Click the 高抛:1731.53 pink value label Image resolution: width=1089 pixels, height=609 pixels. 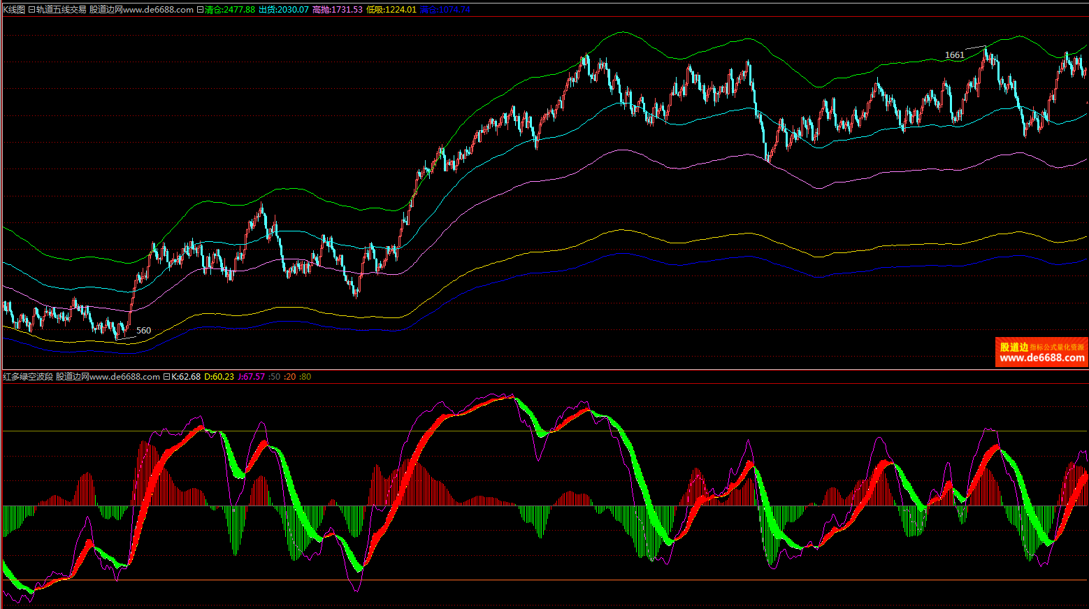pos(338,10)
